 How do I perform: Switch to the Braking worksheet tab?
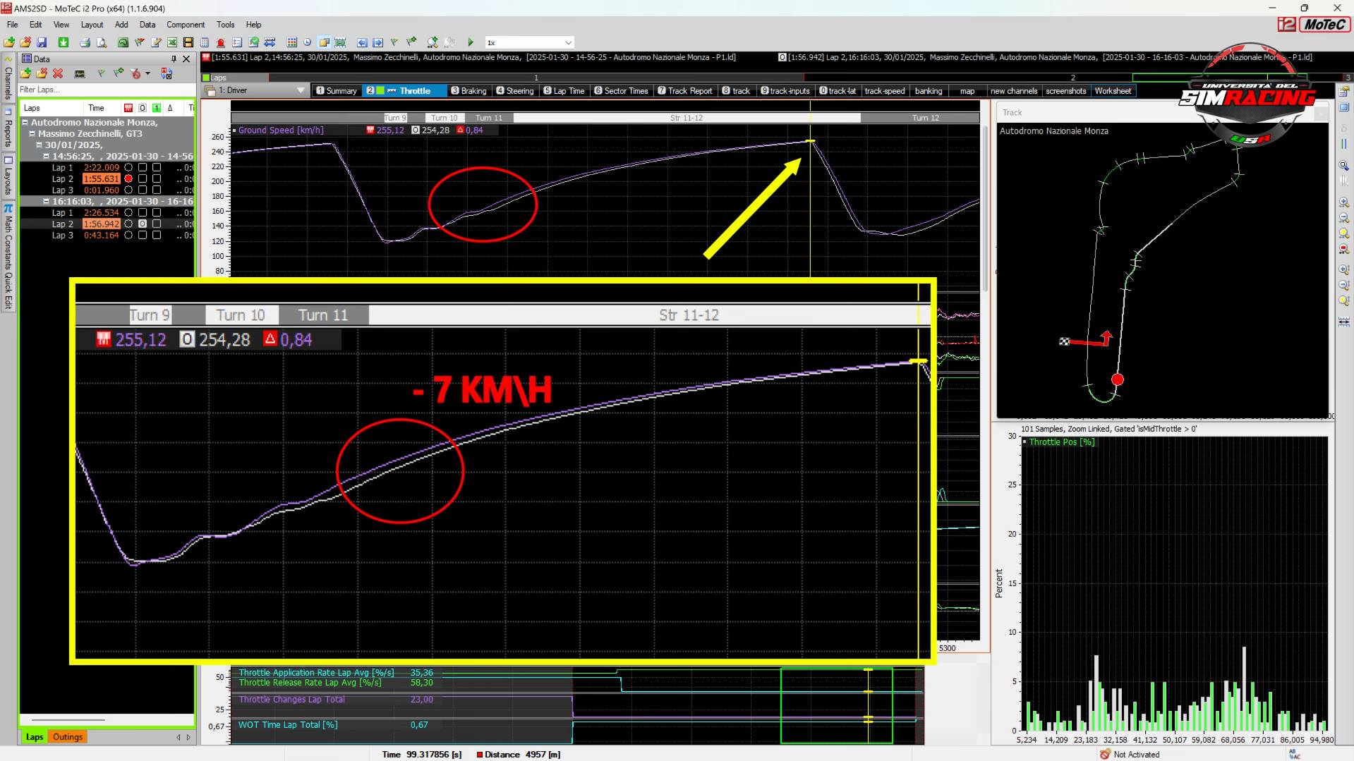coord(469,91)
